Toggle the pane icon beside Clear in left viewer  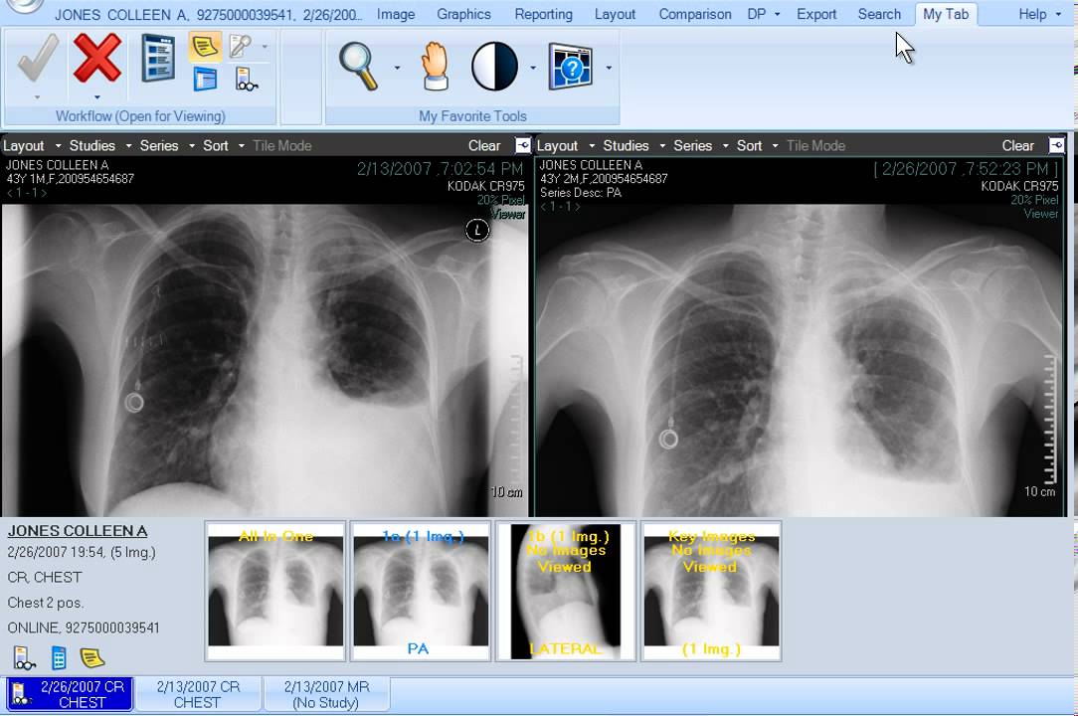[522, 145]
